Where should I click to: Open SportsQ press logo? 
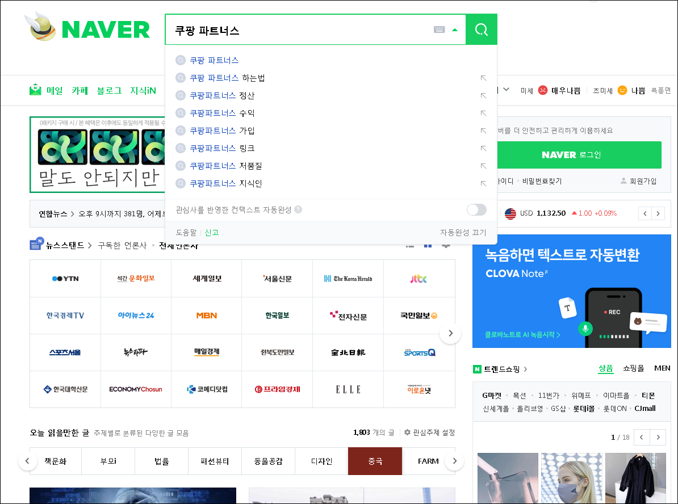click(419, 352)
